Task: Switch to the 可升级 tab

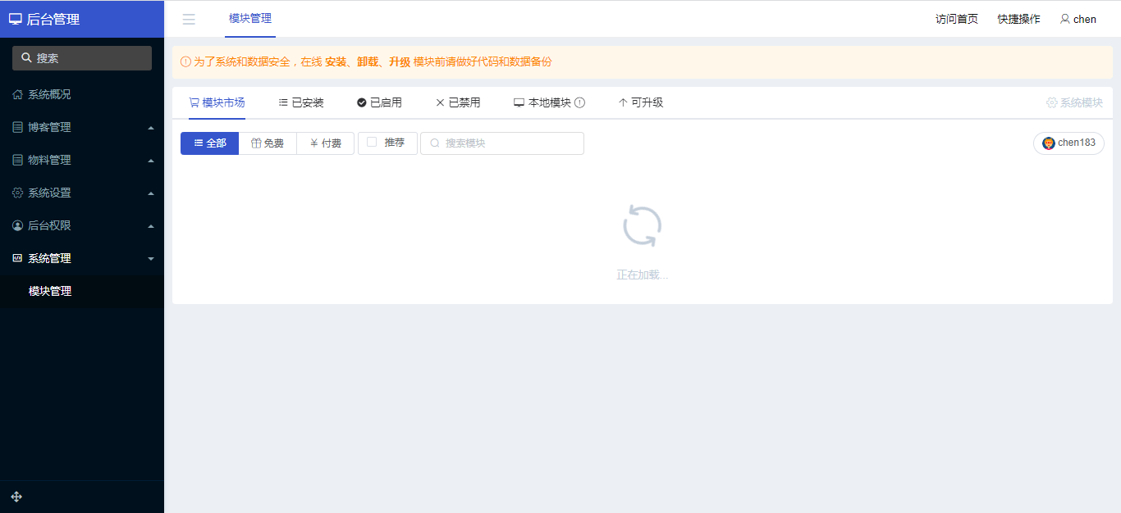Action: pyautogui.click(x=640, y=102)
